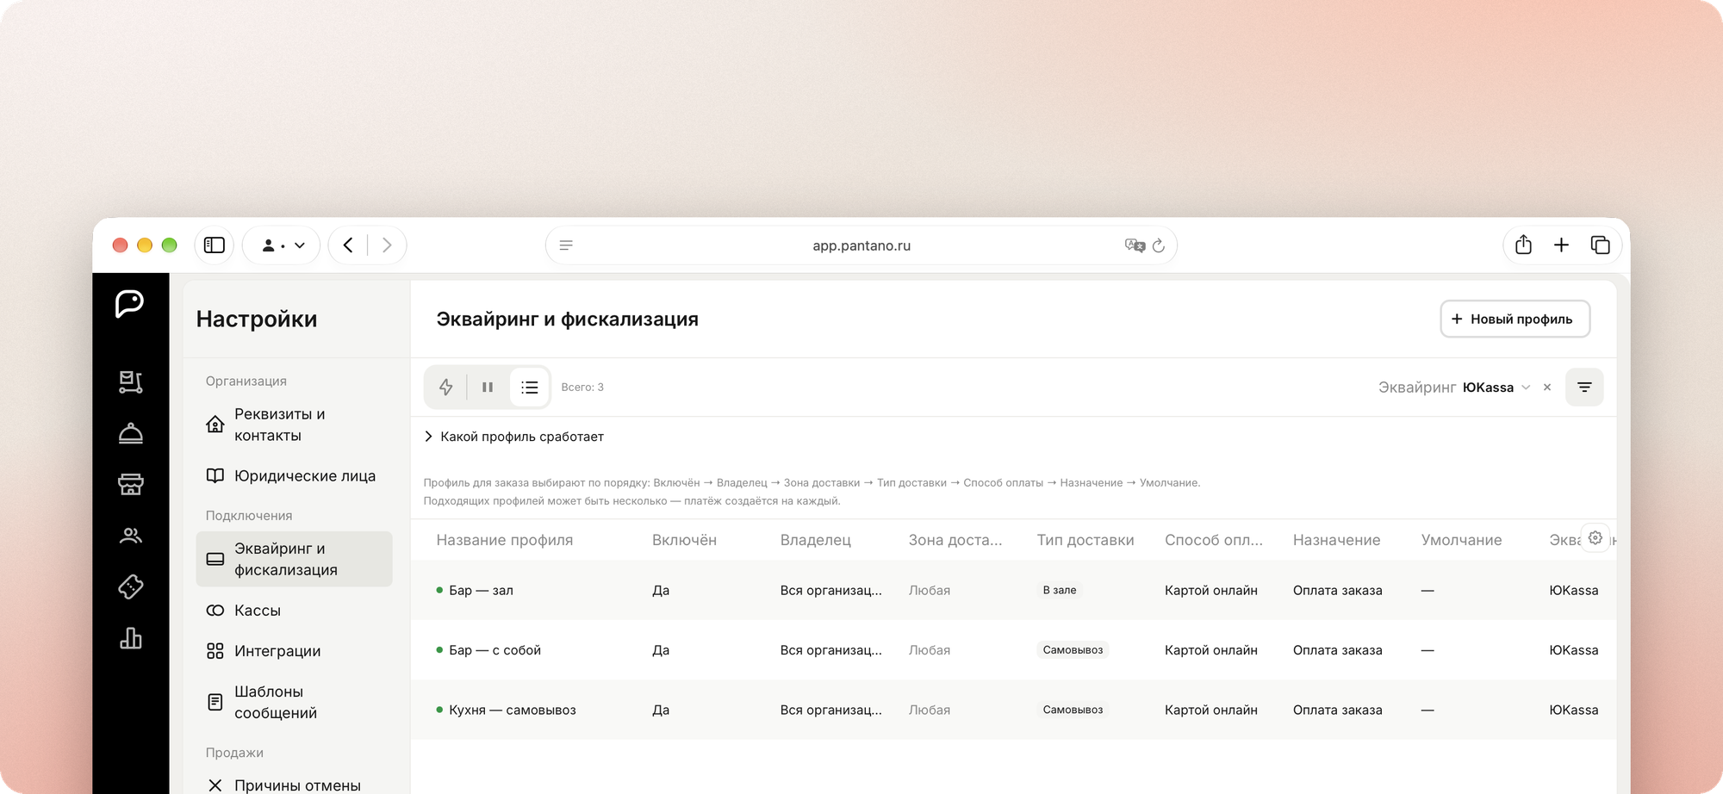Screen dimensions: 1723x794
Task: Open Юридические лица settings
Action: pyautogui.click(x=294, y=476)
